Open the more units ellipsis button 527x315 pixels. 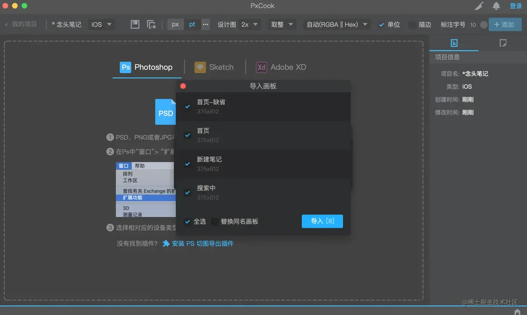[206, 24]
